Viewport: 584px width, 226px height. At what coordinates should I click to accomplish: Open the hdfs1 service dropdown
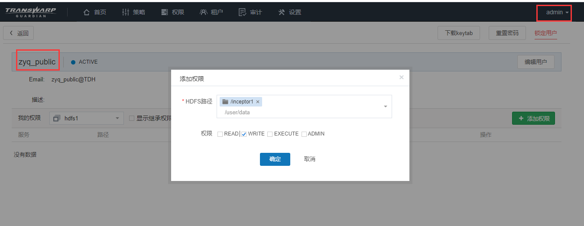(87, 118)
